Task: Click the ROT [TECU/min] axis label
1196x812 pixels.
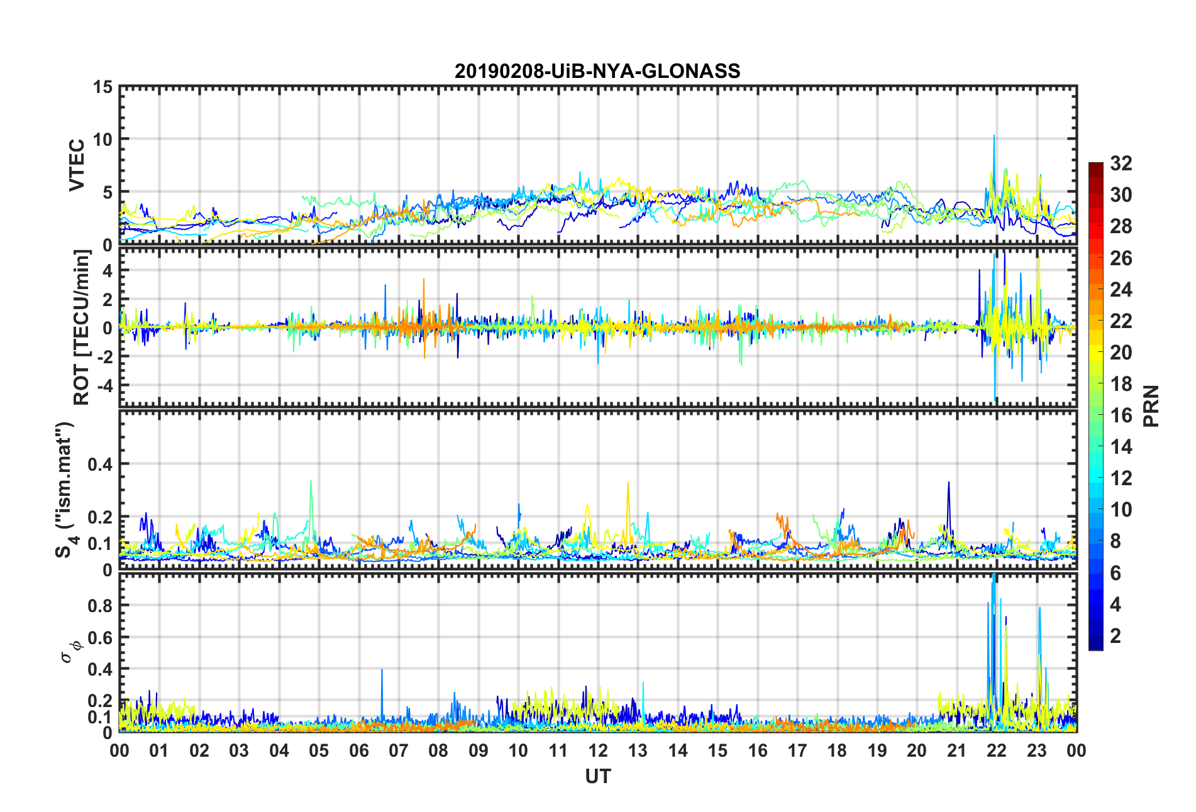Action: [x=82, y=327]
